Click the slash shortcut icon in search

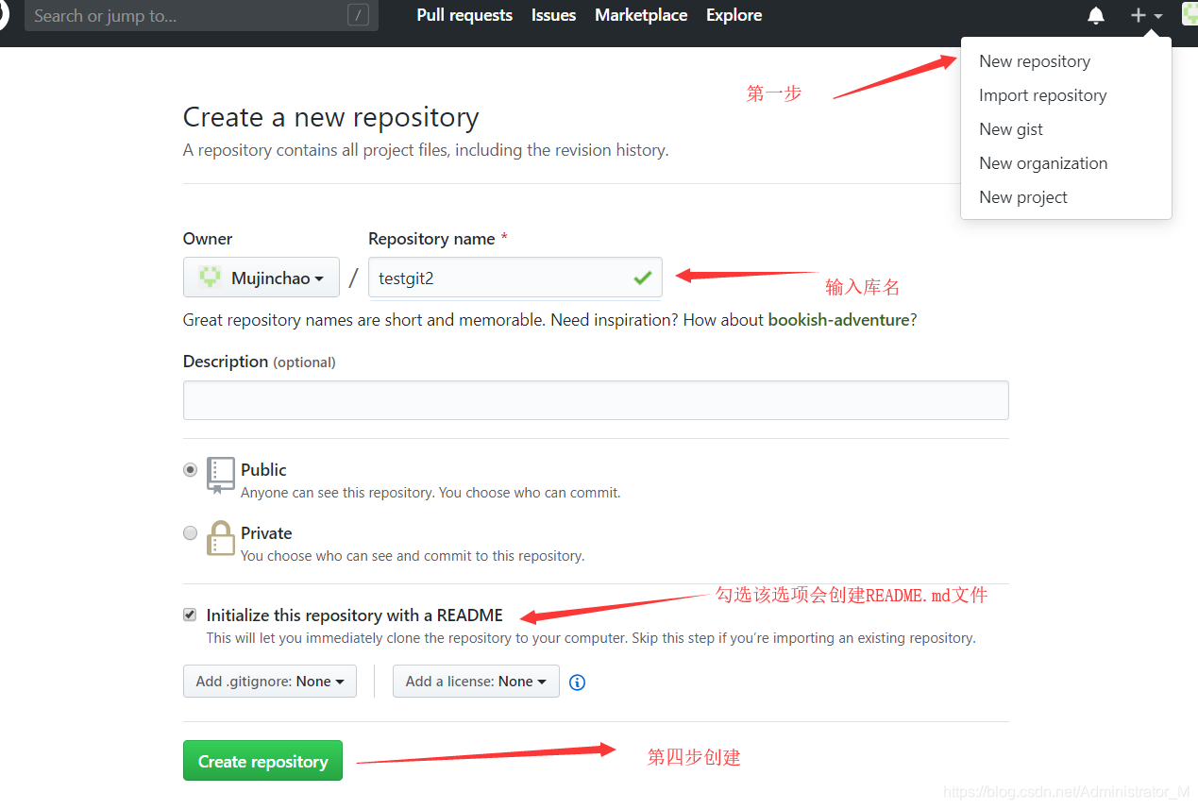coord(358,15)
